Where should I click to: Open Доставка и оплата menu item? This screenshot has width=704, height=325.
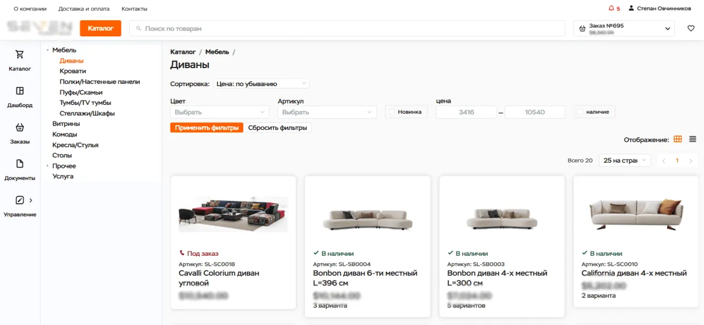(84, 9)
